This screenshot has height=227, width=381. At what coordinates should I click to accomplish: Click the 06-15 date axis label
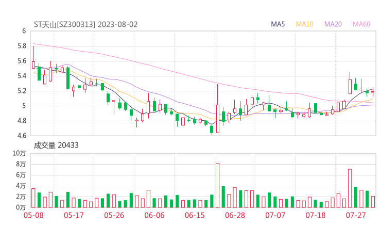(x=195, y=215)
